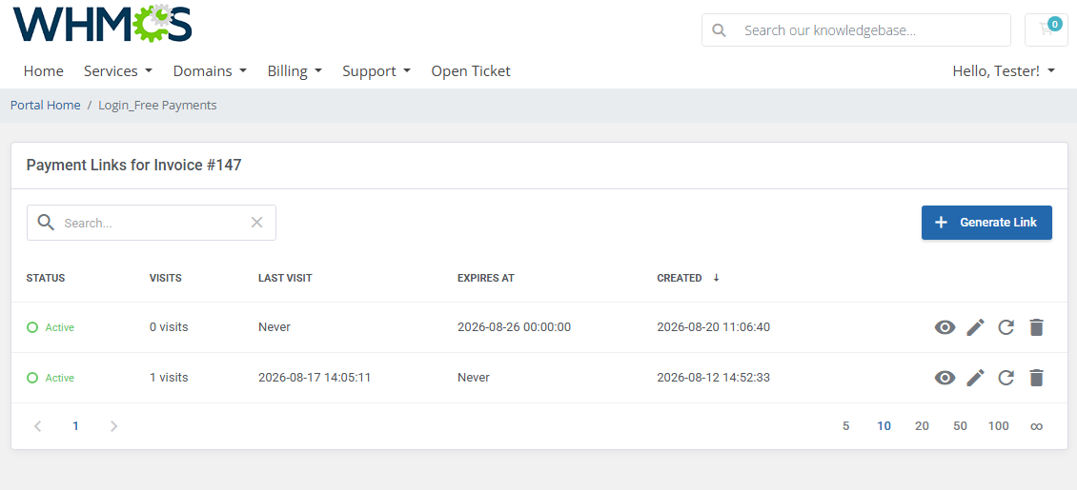Sort by the Created column header
This screenshot has width=1077, height=490.
point(680,278)
